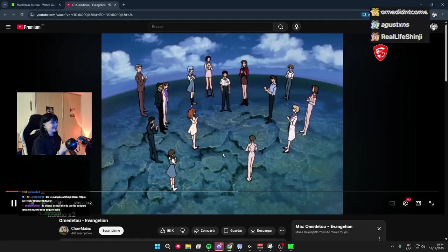The height and width of the screenshot is (252, 448).
Task: Reload the page with refresh button
Action: (x=22, y=15)
